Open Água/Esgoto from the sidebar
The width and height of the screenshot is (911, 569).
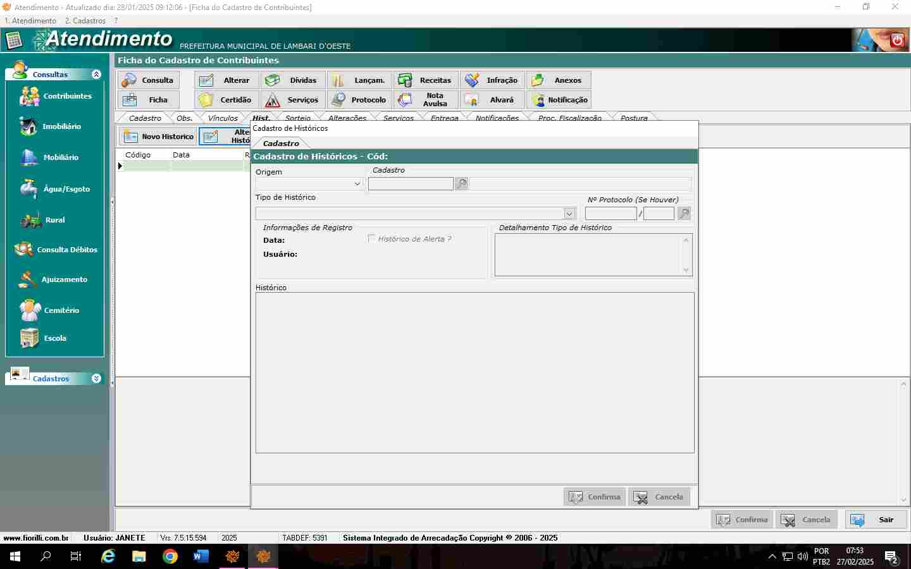(28, 188)
